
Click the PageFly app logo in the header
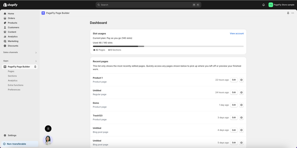coord(43,13)
